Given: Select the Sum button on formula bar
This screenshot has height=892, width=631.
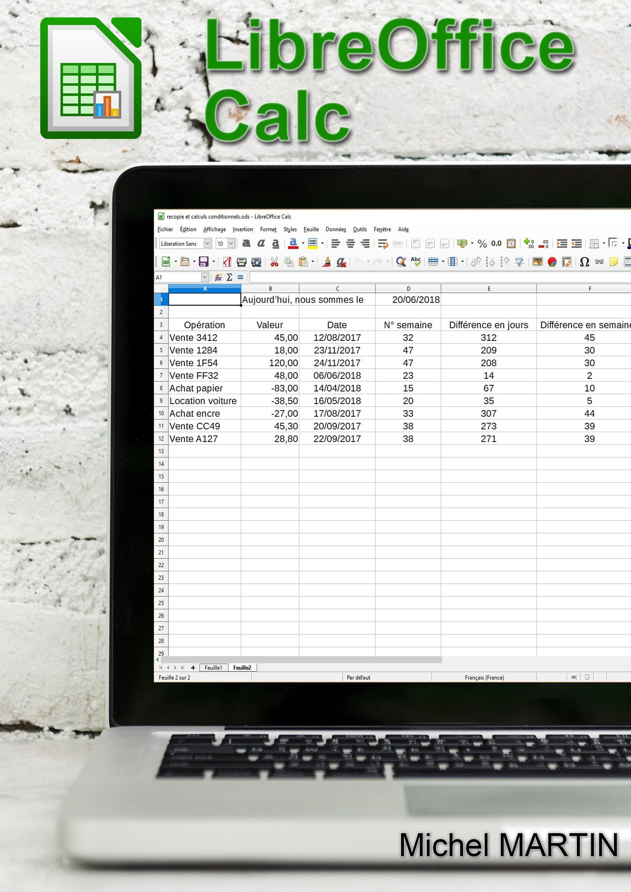Looking at the screenshot, I should tap(229, 277).
